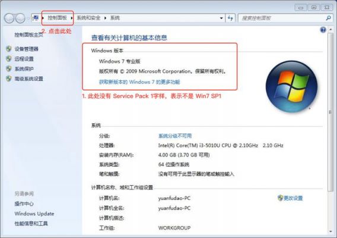Click the search magnifier icon
337x238 pixels.
329,18
